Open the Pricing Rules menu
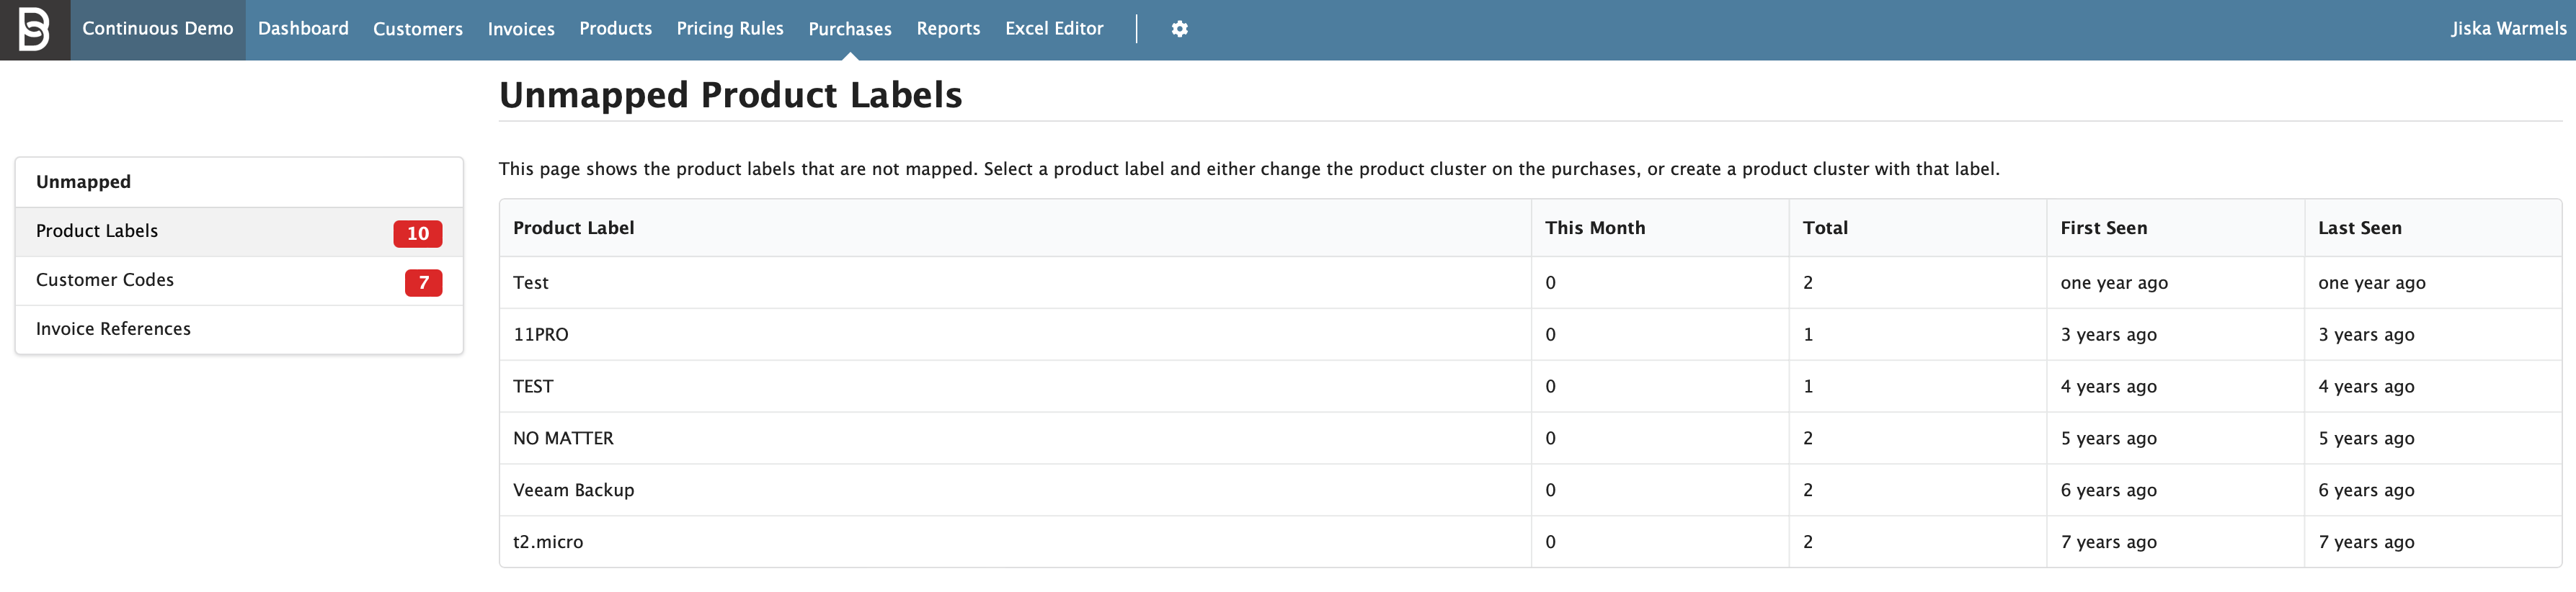Viewport: 2576px width, 592px height. tap(730, 29)
